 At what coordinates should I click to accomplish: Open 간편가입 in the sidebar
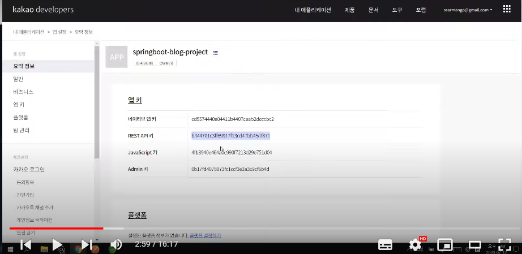pyautogui.click(x=25, y=195)
